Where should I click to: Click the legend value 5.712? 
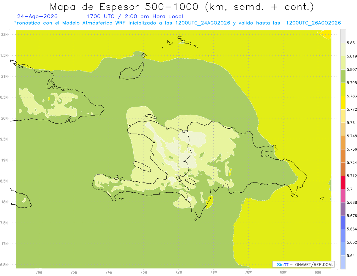(x=352, y=176)
